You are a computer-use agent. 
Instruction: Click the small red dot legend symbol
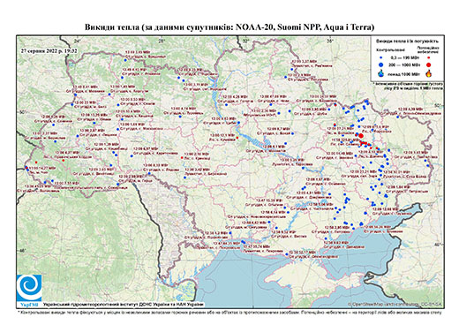[x=429, y=58]
